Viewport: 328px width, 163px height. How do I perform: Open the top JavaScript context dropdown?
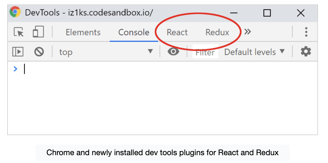tap(106, 52)
